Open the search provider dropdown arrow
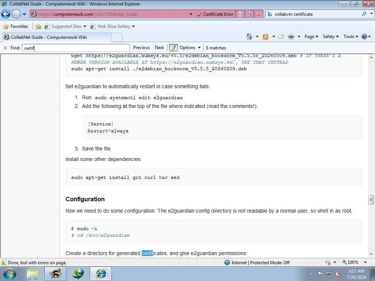Screen dimensions: 375x281 click(x=371, y=14)
